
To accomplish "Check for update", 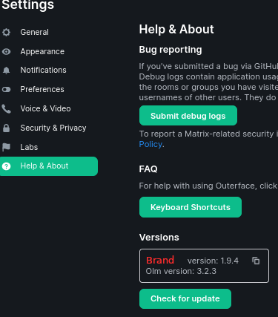I will click(185, 298).
